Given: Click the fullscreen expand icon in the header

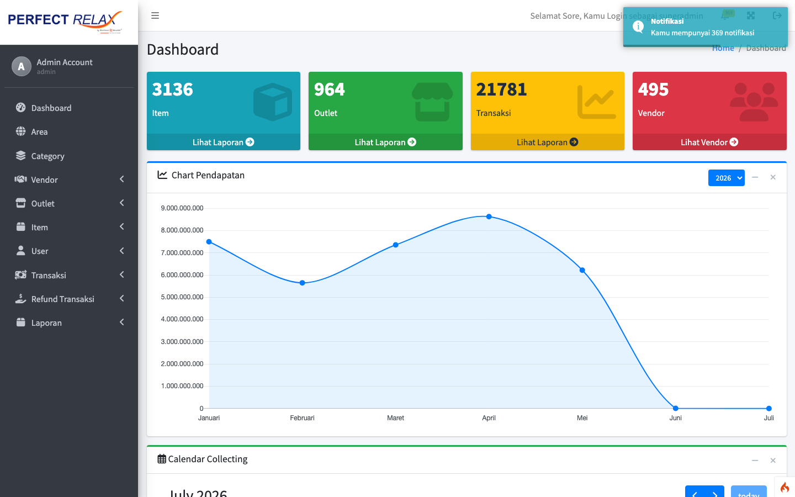Looking at the screenshot, I should (x=751, y=15).
